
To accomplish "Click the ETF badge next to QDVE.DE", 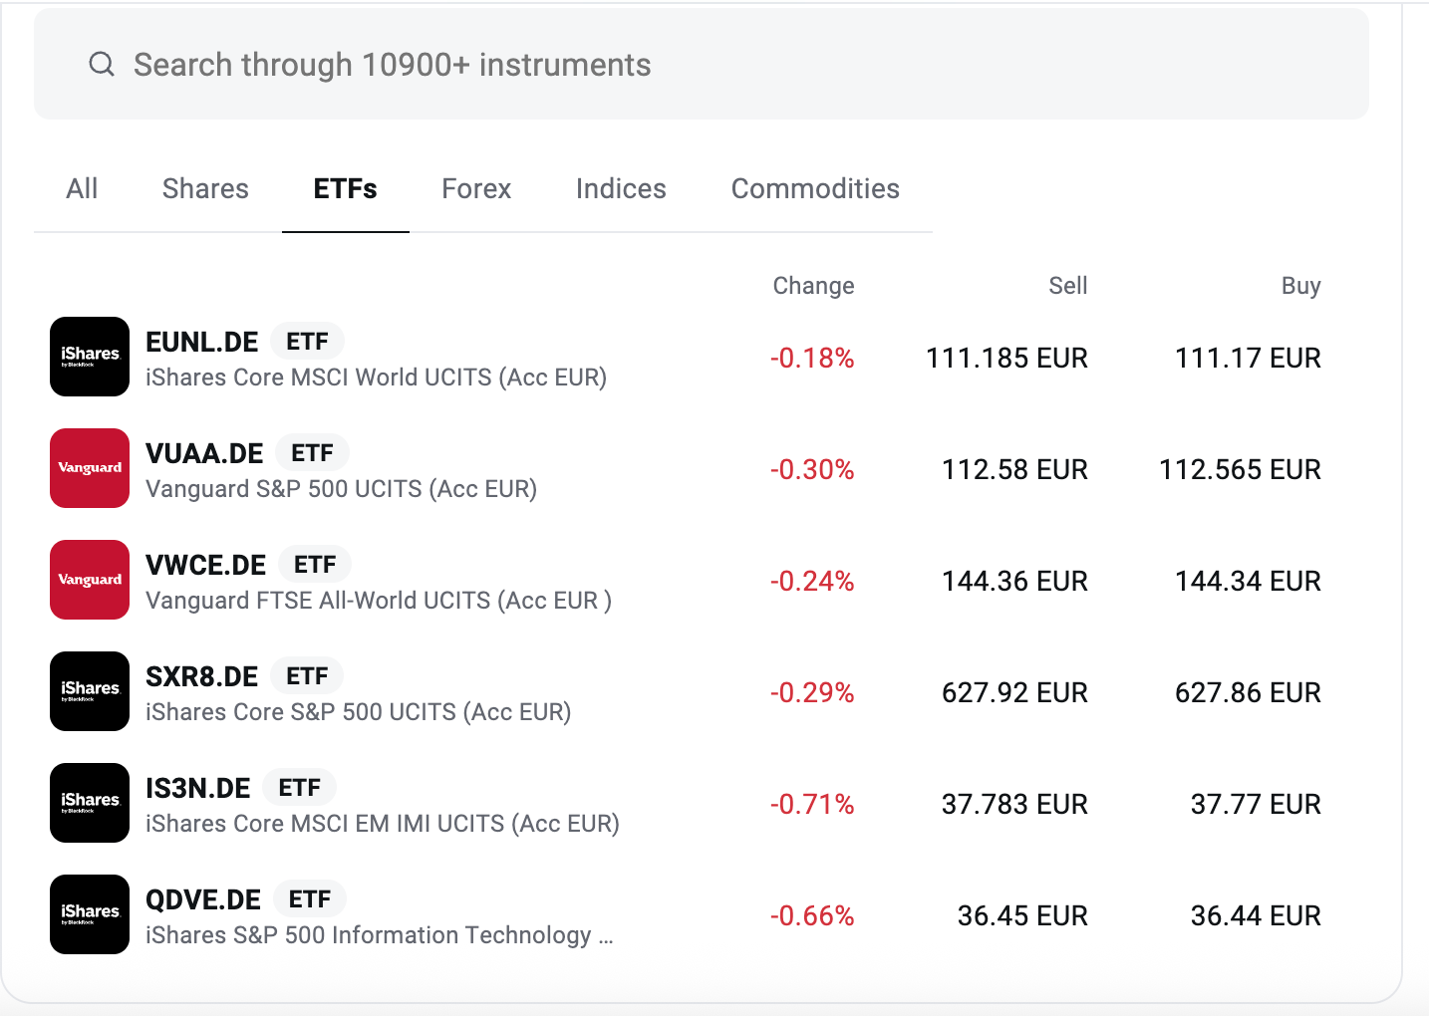I will click(x=310, y=897).
